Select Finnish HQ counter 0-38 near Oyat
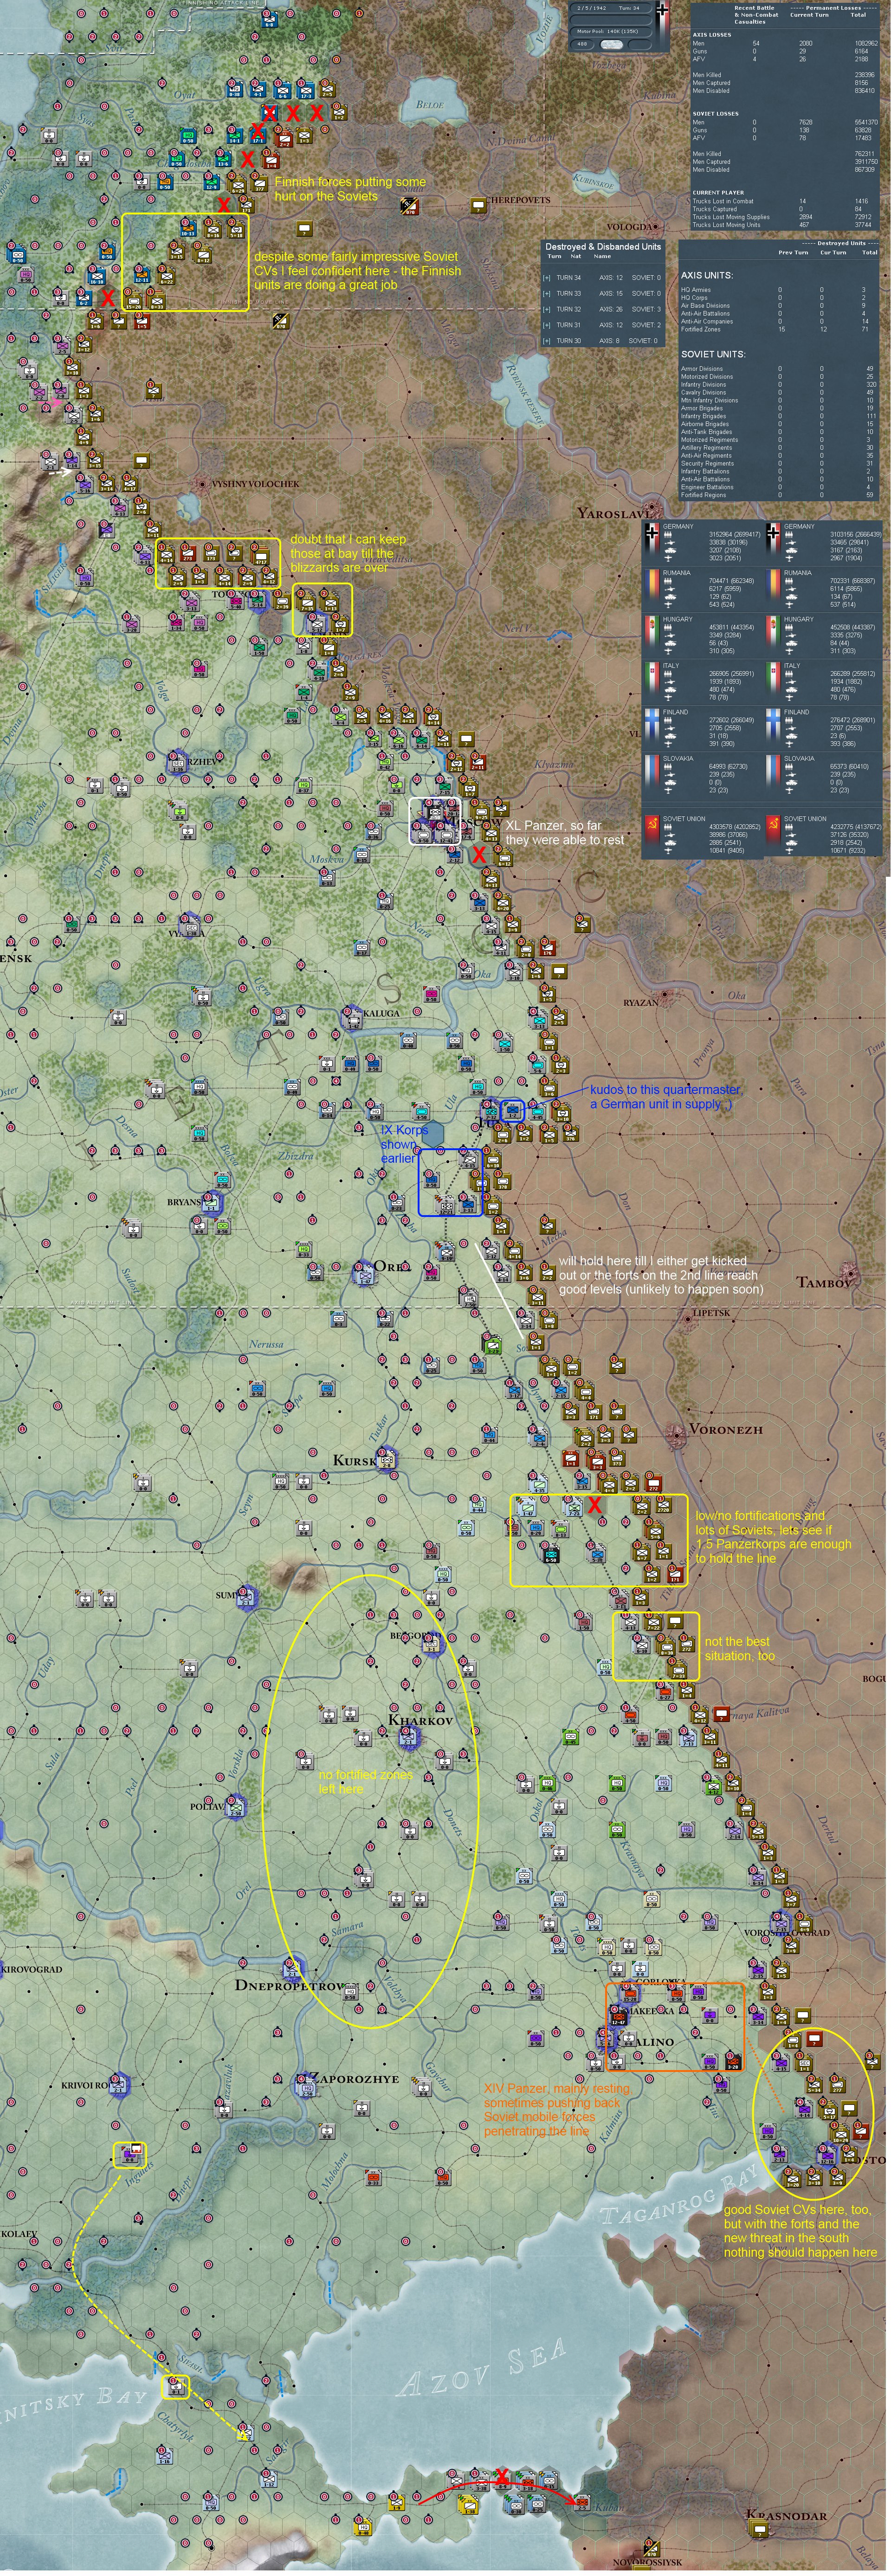The image size is (891, 2576). click(235, 88)
